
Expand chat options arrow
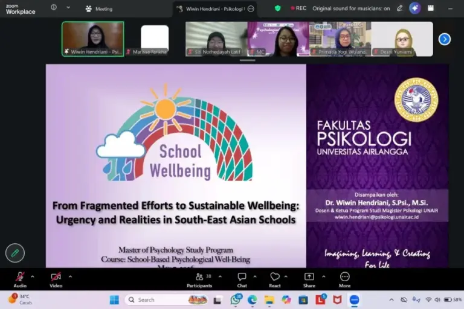tap(255, 277)
